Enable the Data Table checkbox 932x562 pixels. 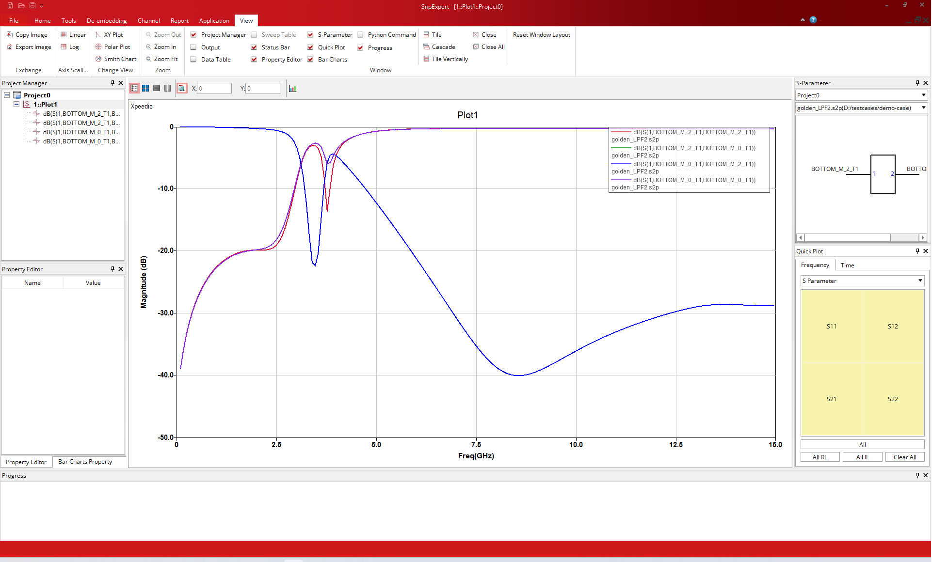point(193,59)
